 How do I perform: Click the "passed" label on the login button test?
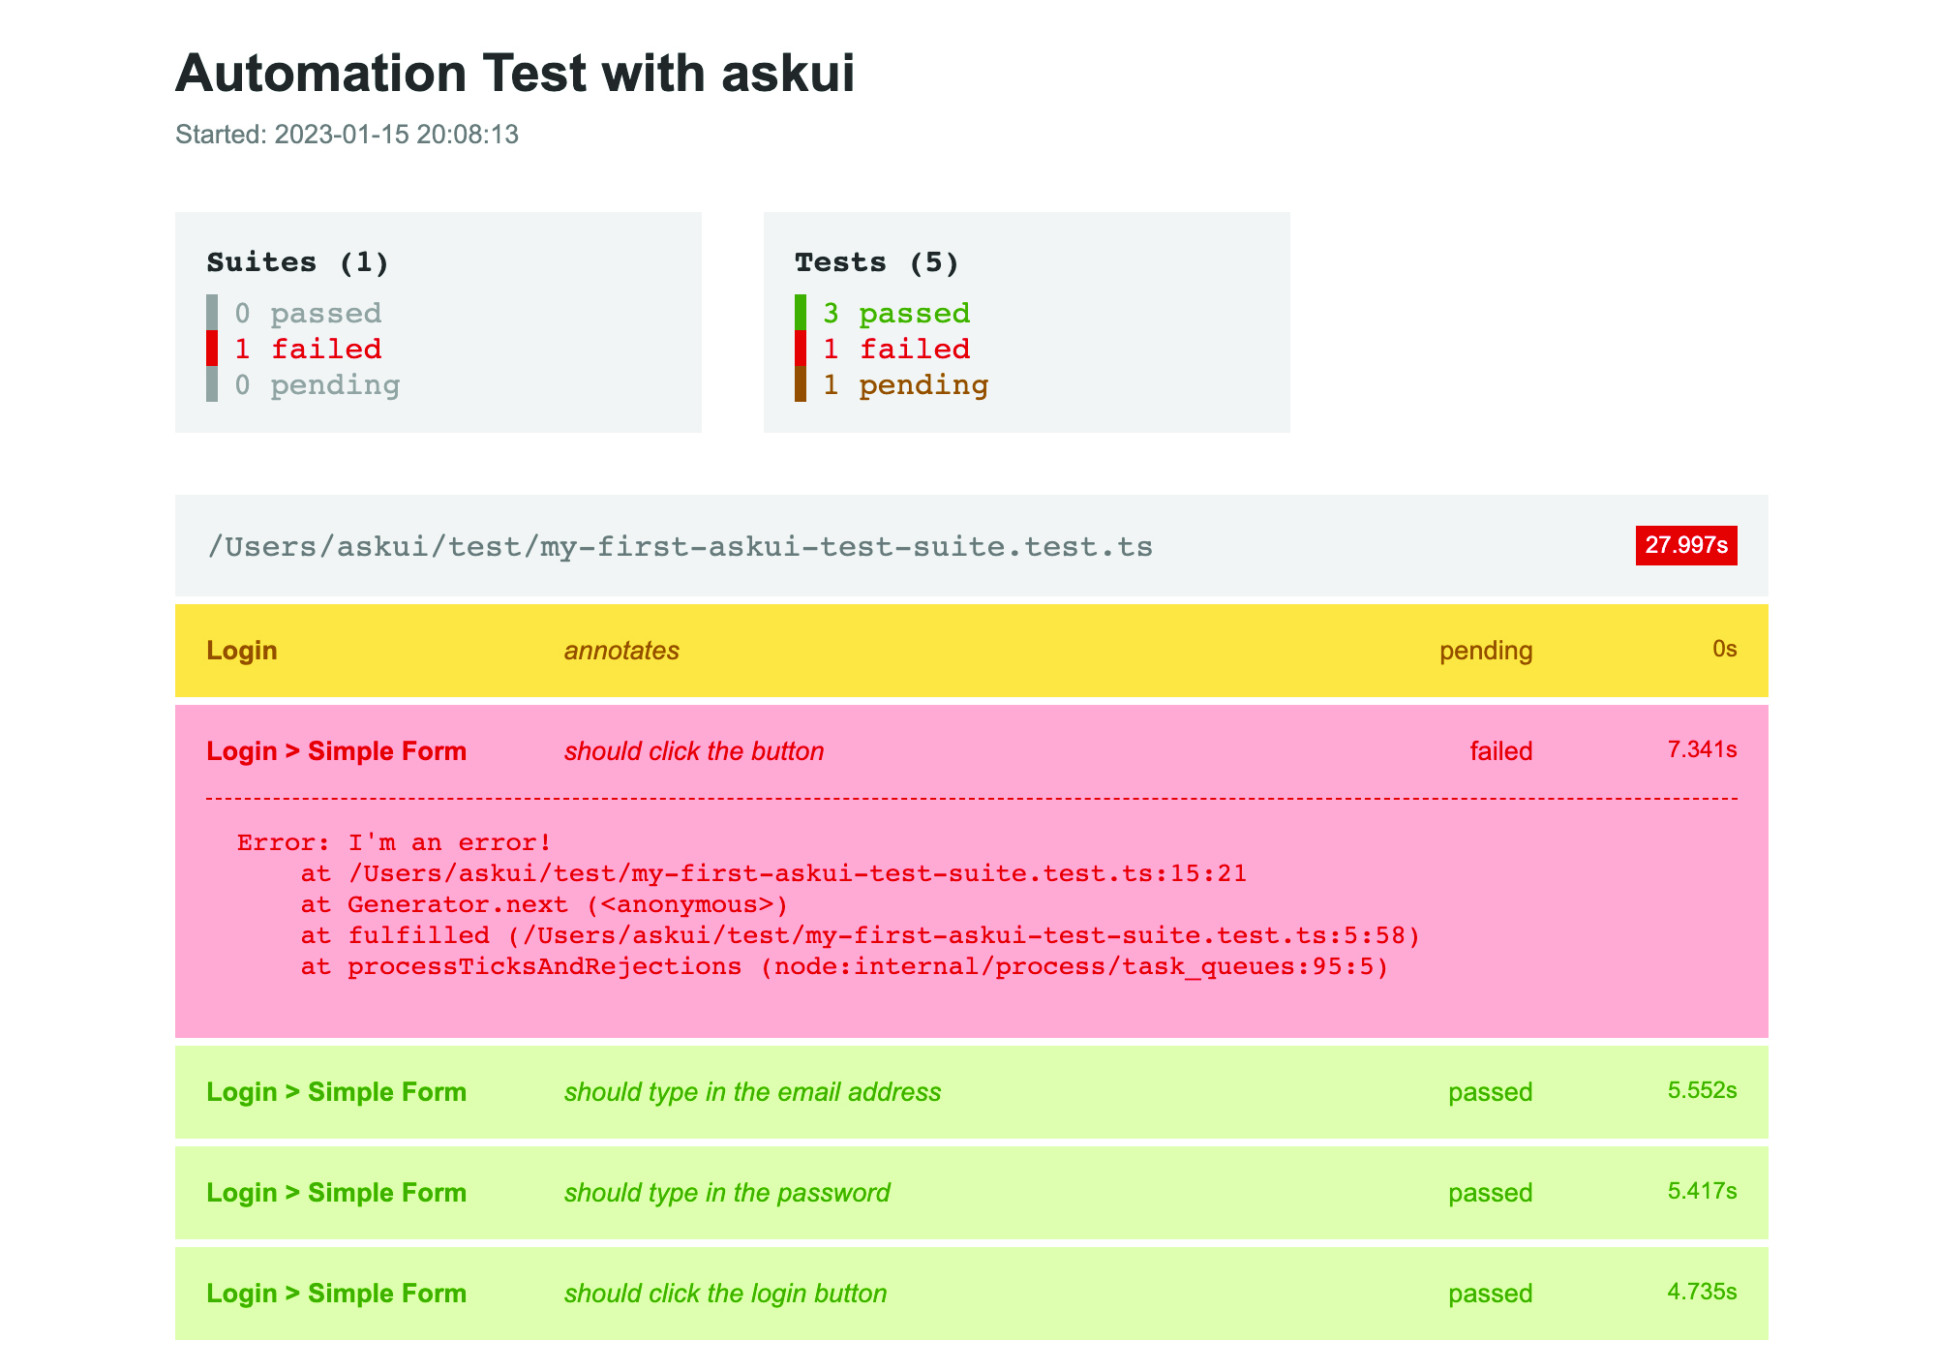(x=1490, y=1293)
